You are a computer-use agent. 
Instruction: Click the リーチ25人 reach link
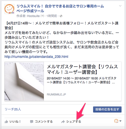point(13,109)
